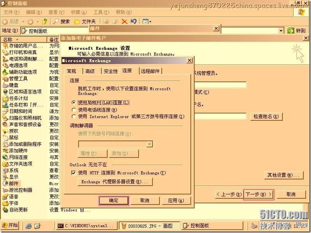The image size is (311, 233).
Task: Sort by the 名称 column header
Action: pyautogui.click(x=24, y=40)
